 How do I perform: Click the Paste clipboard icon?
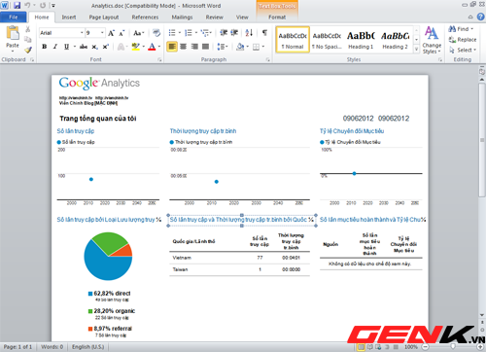(13, 33)
